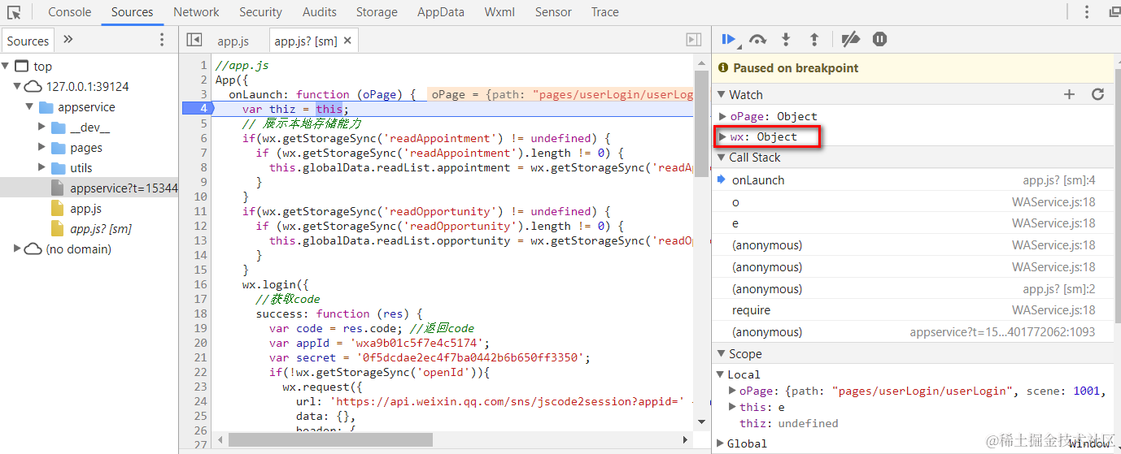Image resolution: width=1121 pixels, height=454 pixels.
Task: Open DevTools more options menu
Action: click(1087, 12)
